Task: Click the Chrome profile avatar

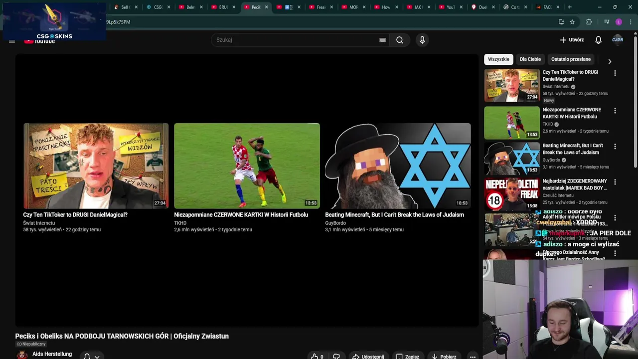Action: click(619, 22)
